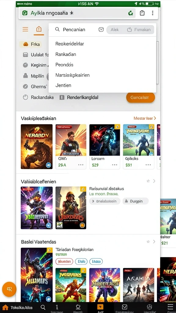Click the orange Gancalerr button
This screenshot has width=176, height=313.
[x=141, y=98]
